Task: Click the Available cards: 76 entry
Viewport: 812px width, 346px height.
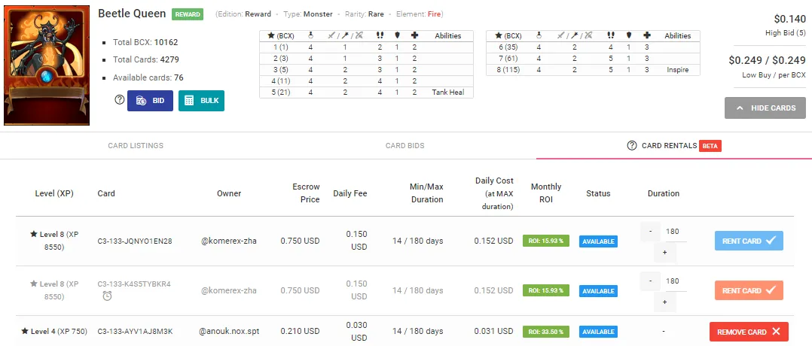Action: pyautogui.click(x=148, y=78)
